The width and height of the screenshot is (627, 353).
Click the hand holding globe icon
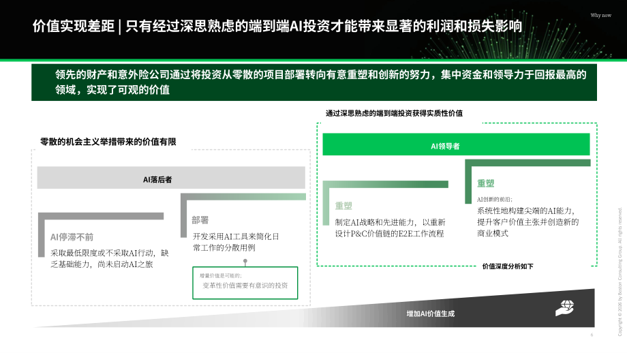pyautogui.click(x=564, y=308)
